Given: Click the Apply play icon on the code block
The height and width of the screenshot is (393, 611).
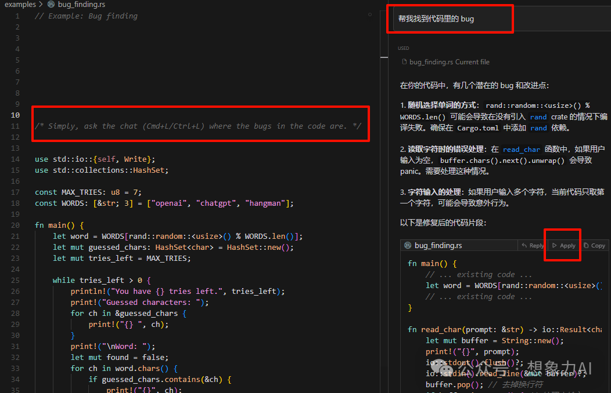Looking at the screenshot, I should point(555,246).
